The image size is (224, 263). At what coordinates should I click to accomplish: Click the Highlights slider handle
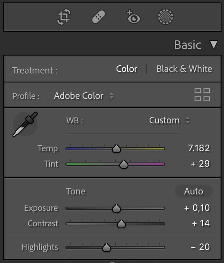tap(106, 247)
